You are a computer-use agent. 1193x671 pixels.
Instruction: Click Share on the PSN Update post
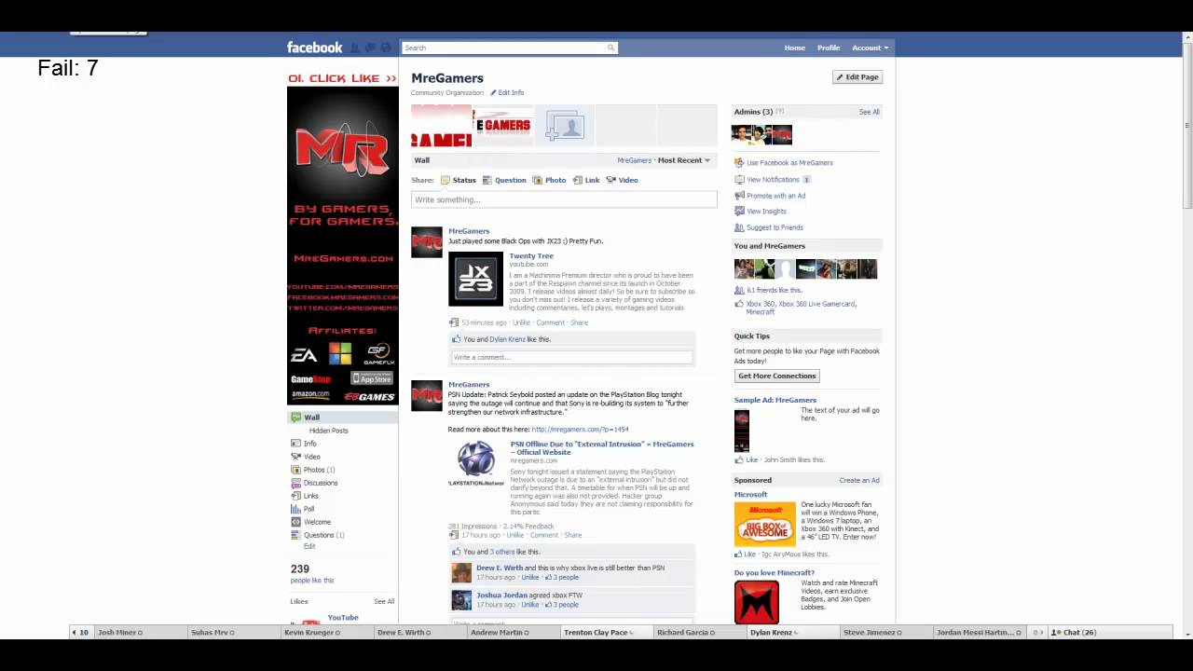coord(572,535)
